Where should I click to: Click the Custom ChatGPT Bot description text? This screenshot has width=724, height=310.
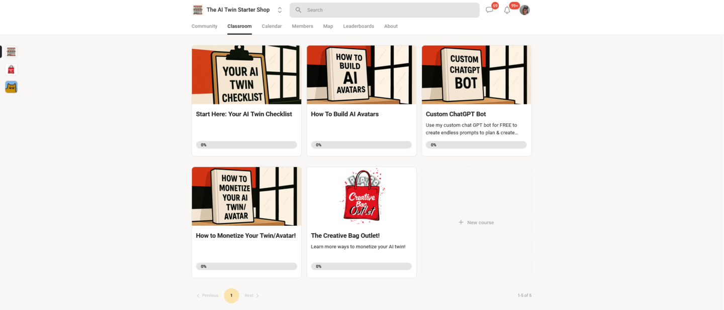472,129
